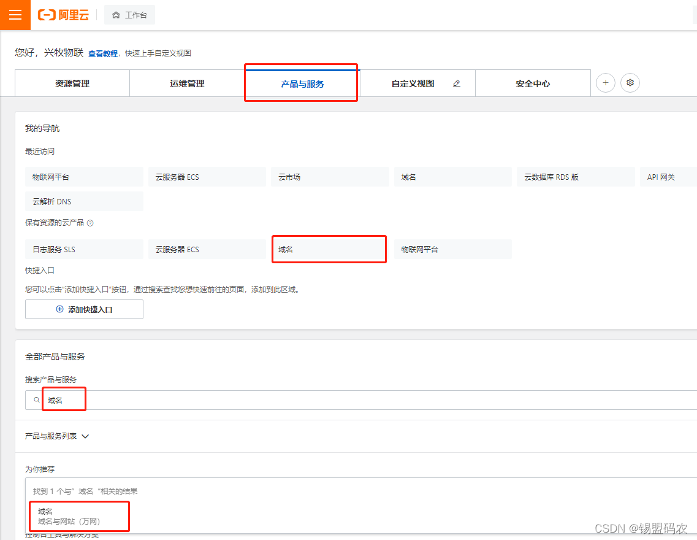Switch to the 运维管理 tab
The image size is (697, 540).
[186, 83]
